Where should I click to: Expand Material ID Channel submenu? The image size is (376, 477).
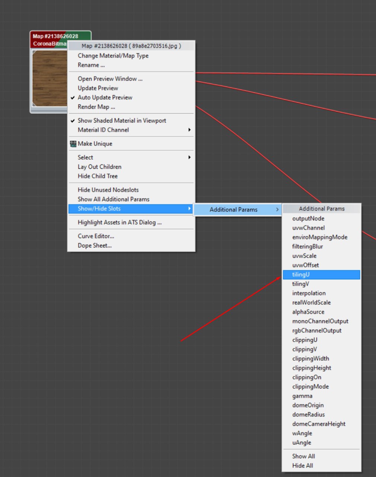[x=131, y=130]
